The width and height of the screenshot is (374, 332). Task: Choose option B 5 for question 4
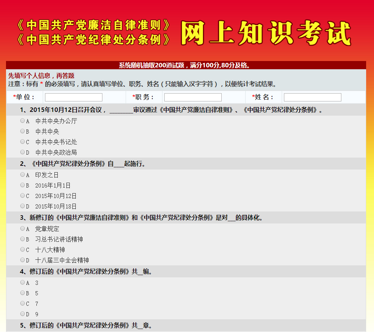[23, 293]
